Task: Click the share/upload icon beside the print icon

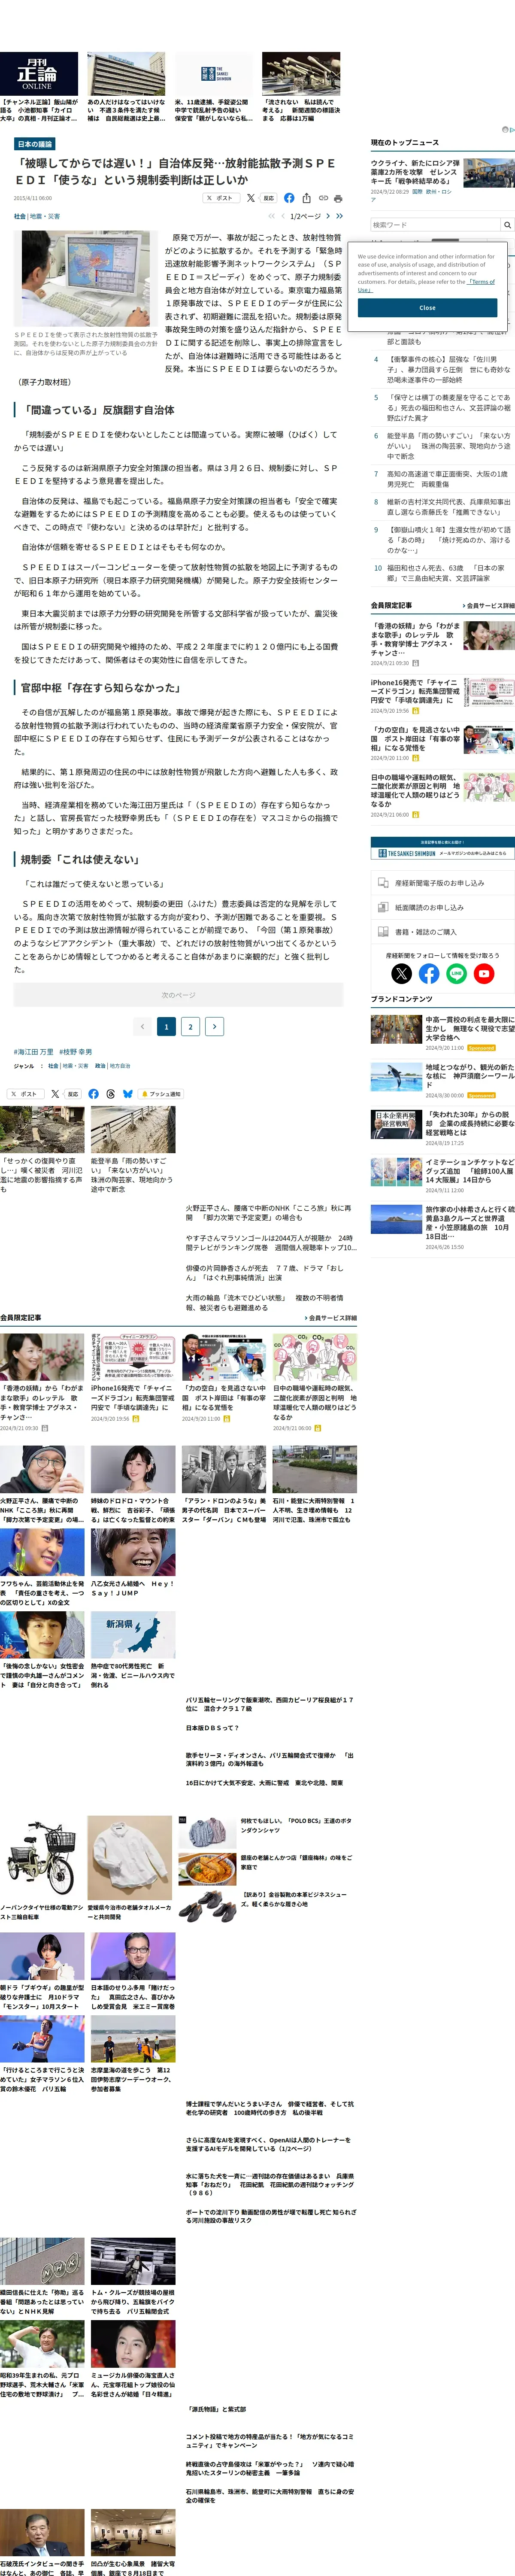Action: click(307, 198)
